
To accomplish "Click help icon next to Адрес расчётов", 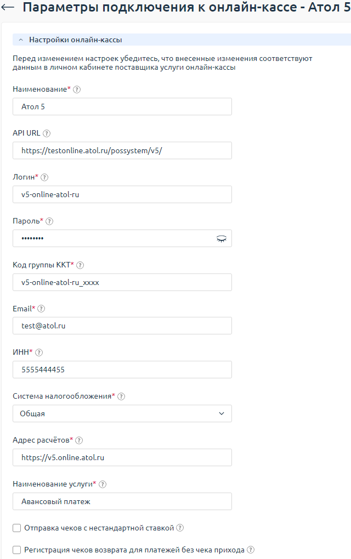I will [x=79, y=440].
